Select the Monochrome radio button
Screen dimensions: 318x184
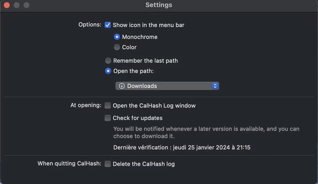point(117,37)
